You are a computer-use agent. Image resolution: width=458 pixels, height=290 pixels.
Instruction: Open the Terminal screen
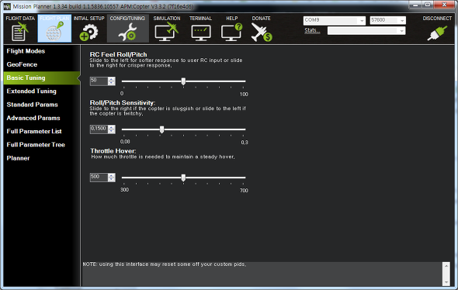[x=201, y=29]
